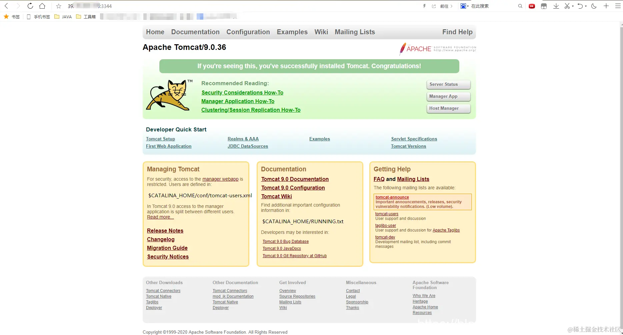The height and width of the screenshot is (335, 623).
Task: Open Tomcat 9.0 Git Repository at GitHub
Action: 295,256
